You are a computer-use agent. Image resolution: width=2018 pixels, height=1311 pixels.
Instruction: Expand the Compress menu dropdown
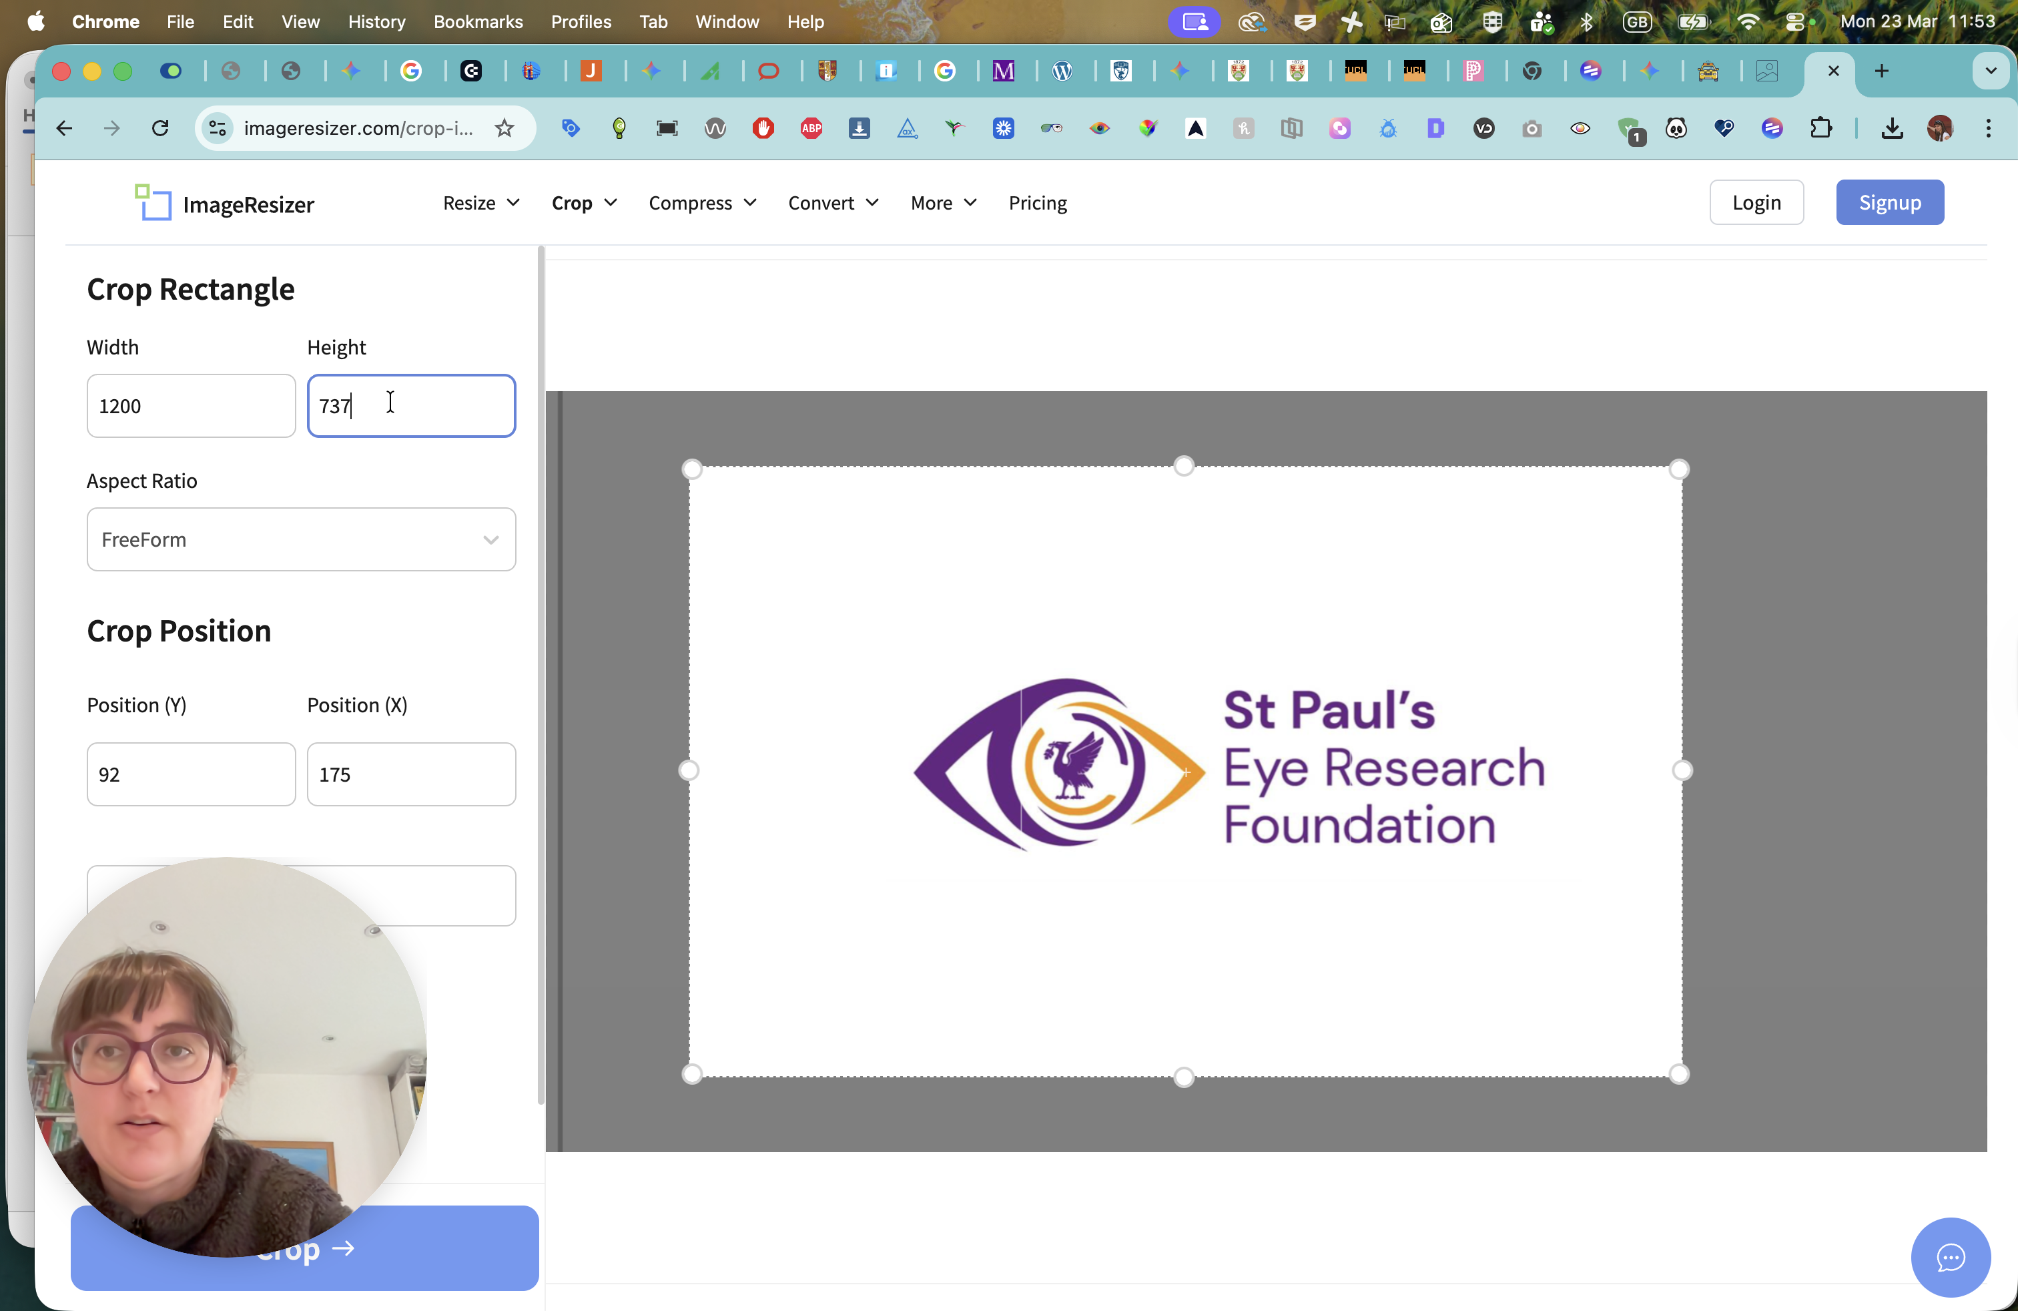coord(702,203)
